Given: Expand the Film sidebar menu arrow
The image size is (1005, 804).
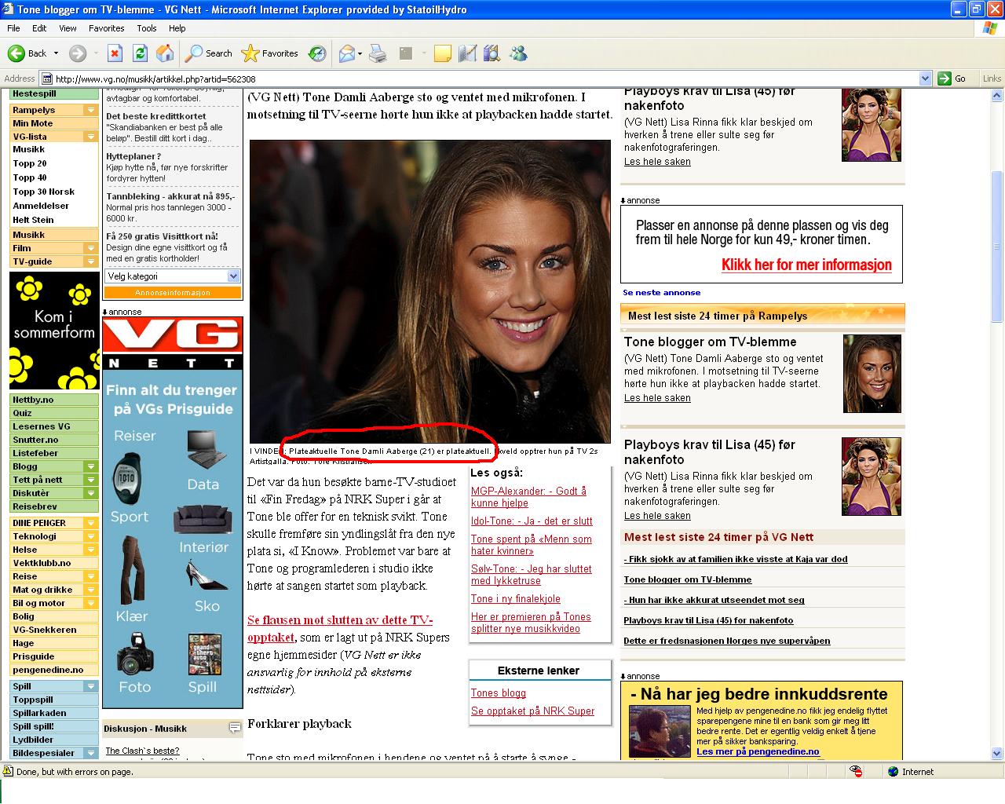Looking at the screenshot, I should coord(91,248).
